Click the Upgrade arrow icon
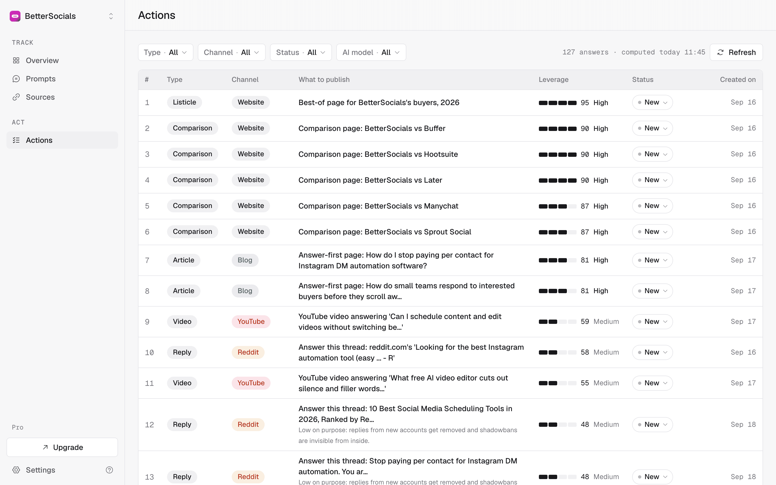776x485 pixels. click(45, 447)
